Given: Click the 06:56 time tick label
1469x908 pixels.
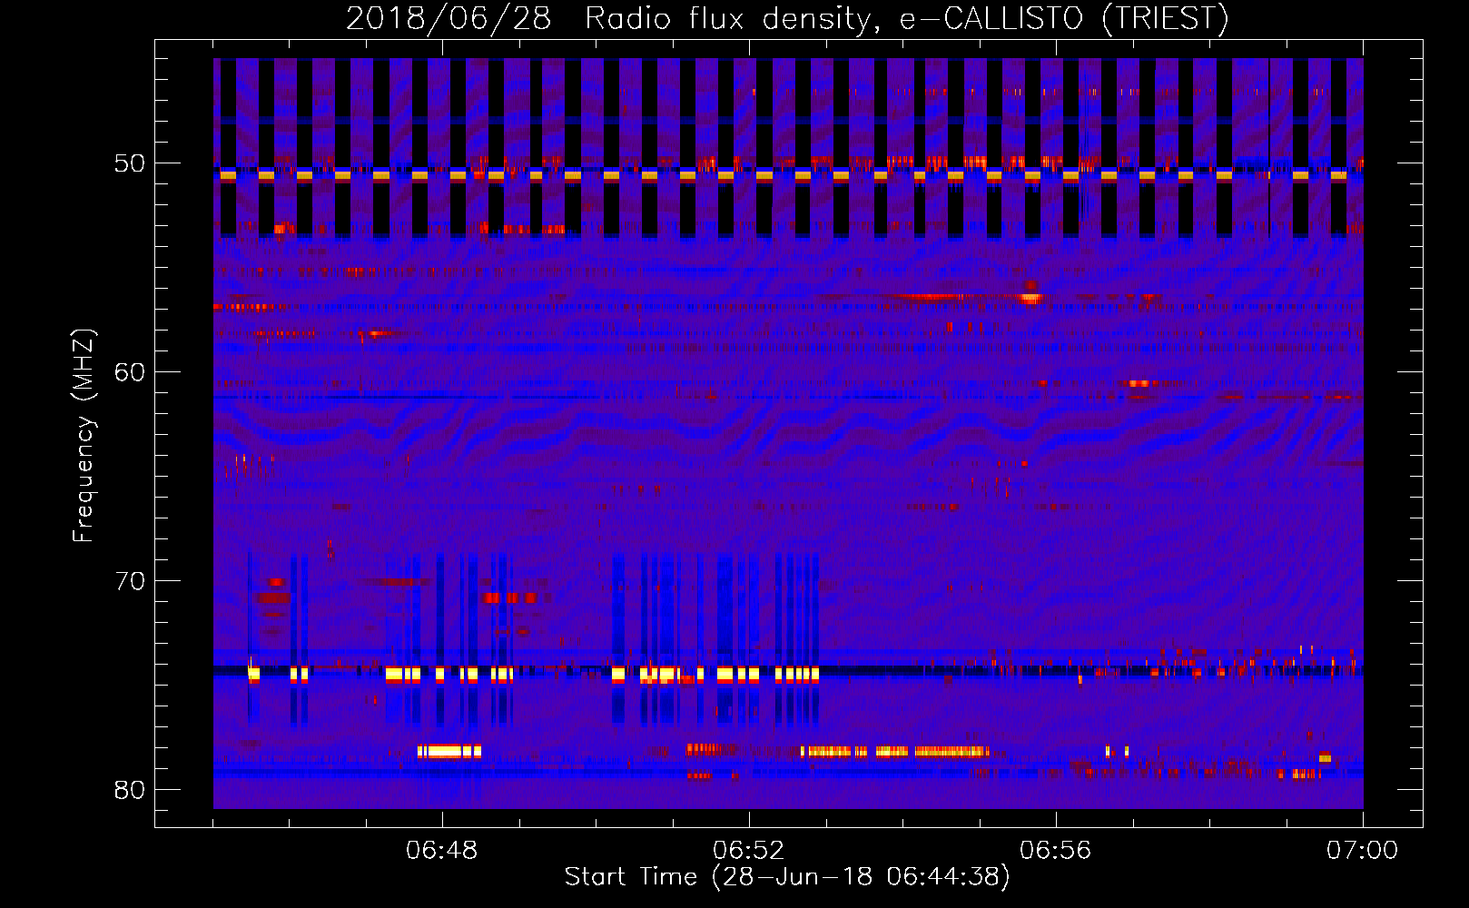Looking at the screenshot, I should coord(1056,851).
